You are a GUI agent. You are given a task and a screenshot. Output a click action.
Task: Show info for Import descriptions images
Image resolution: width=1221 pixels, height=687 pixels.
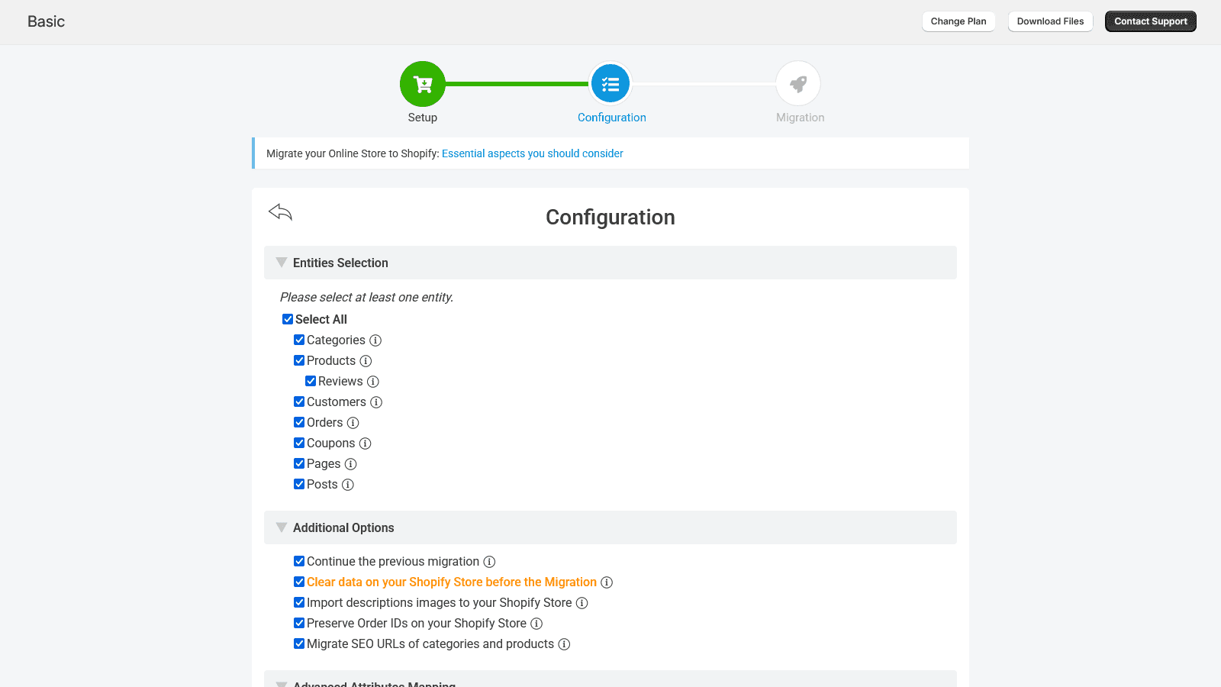coord(582,603)
